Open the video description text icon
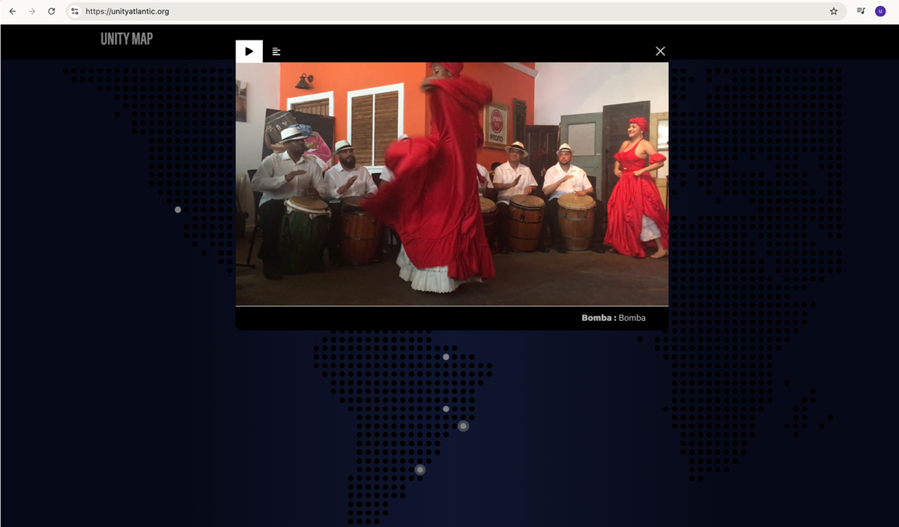Image resolution: width=899 pixels, height=527 pixels. click(x=276, y=51)
